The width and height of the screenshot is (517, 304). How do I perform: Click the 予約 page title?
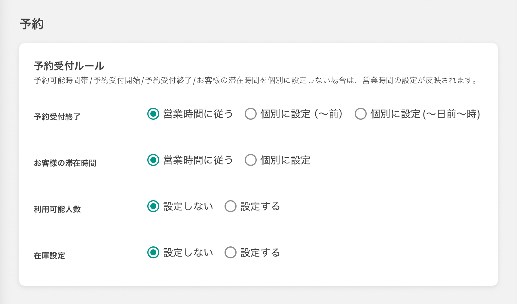pos(32,24)
